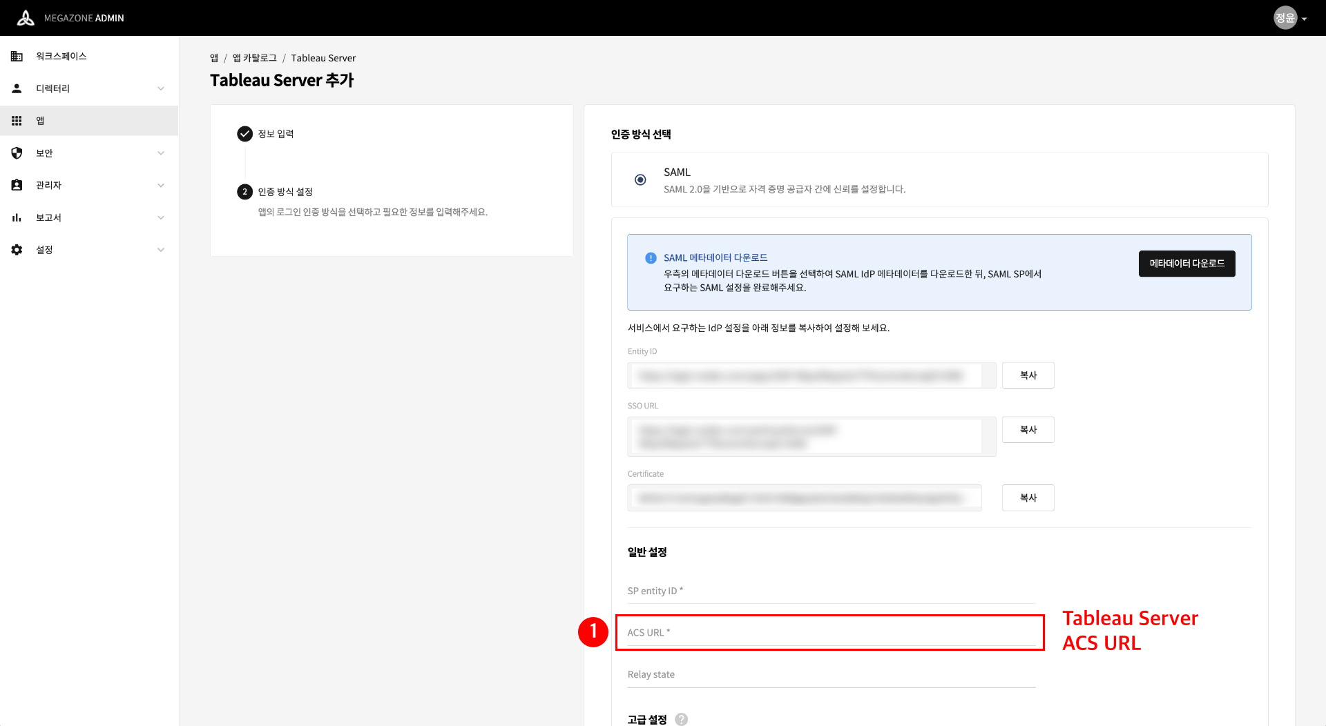Viewport: 1326px width, 726px height.
Task: Open 보고서 sidebar menu
Action: (89, 217)
